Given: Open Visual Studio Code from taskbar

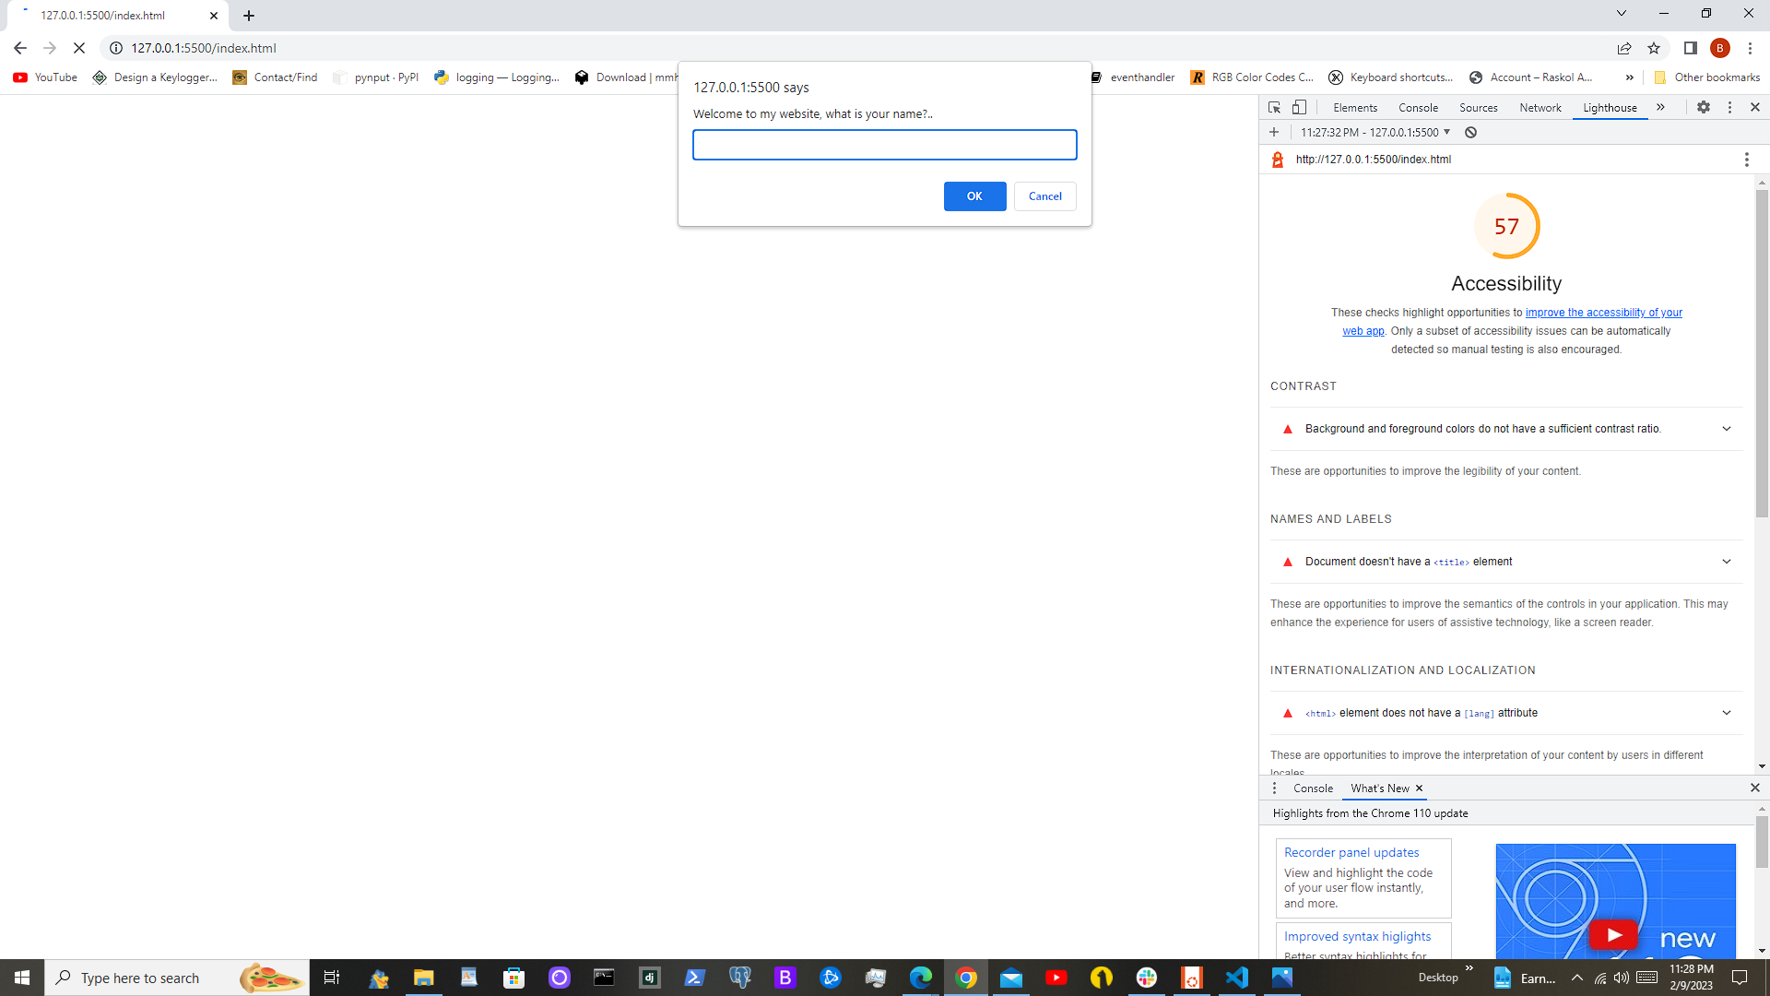Looking at the screenshot, I should point(1236,978).
